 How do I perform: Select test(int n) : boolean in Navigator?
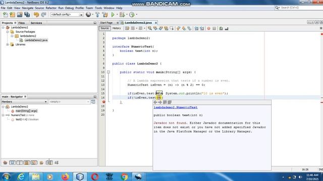pos(27,119)
